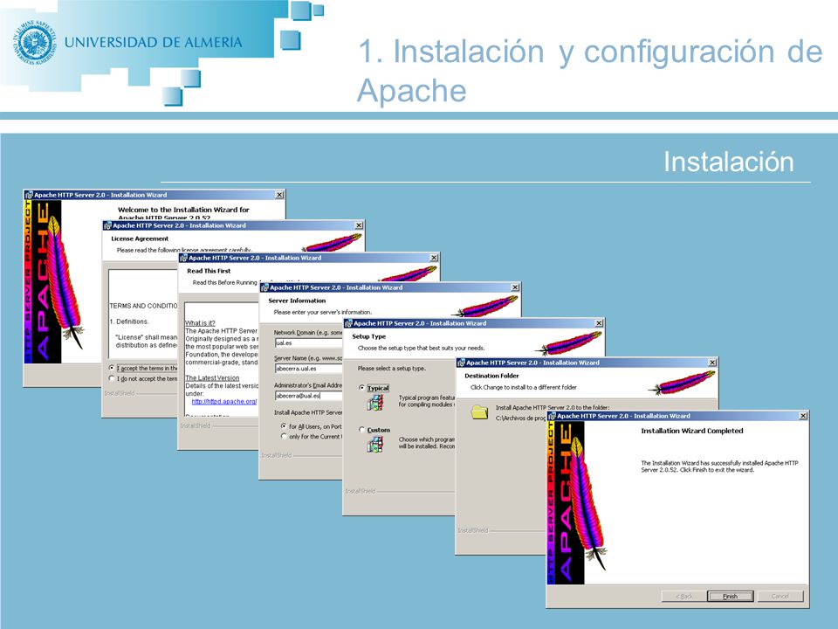Click the Custom setup computer icon
The width and height of the screenshot is (838, 629).
375,444
